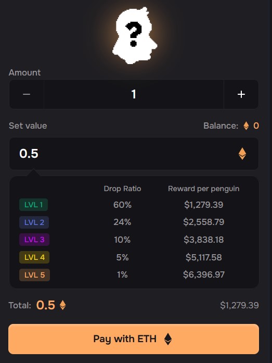Click the Reward per penguin column header
The width and height of the screenshot is (272, 363).
203,189
